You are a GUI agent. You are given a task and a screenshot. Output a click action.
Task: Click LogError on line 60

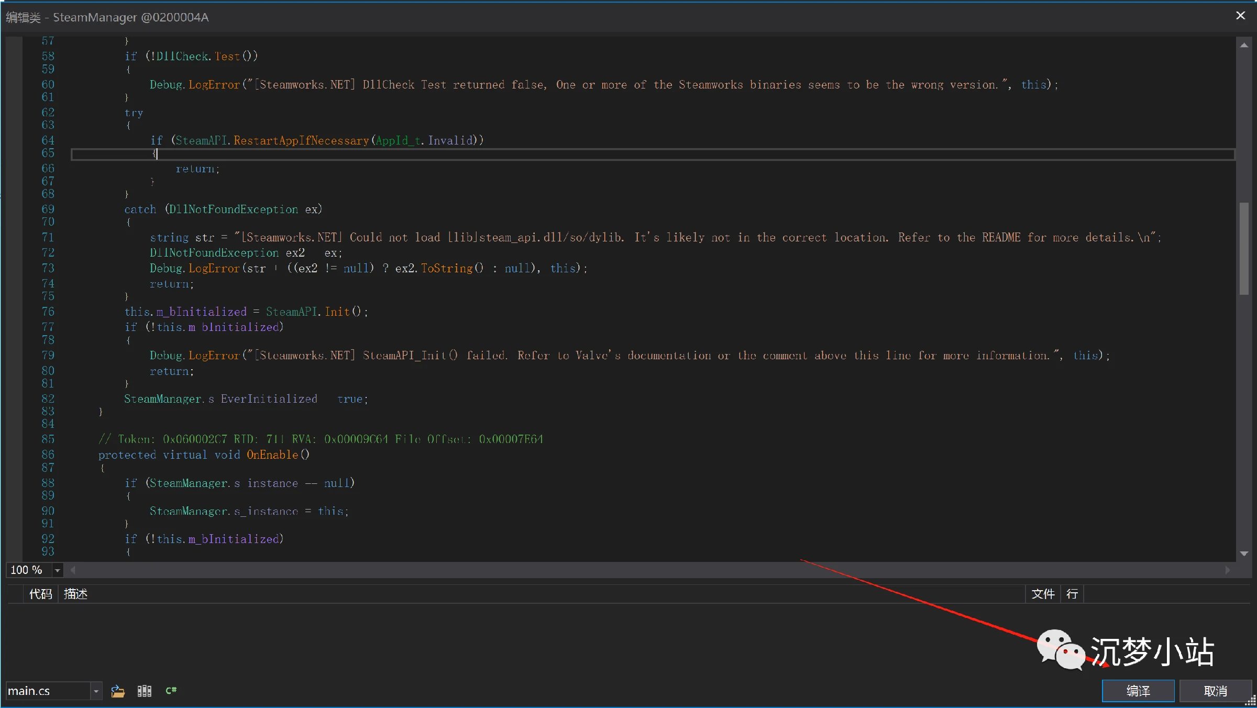214,85
